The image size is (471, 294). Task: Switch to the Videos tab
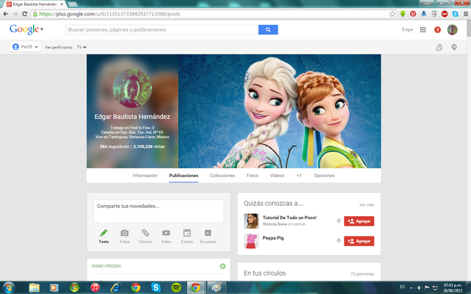coord(277,176)
